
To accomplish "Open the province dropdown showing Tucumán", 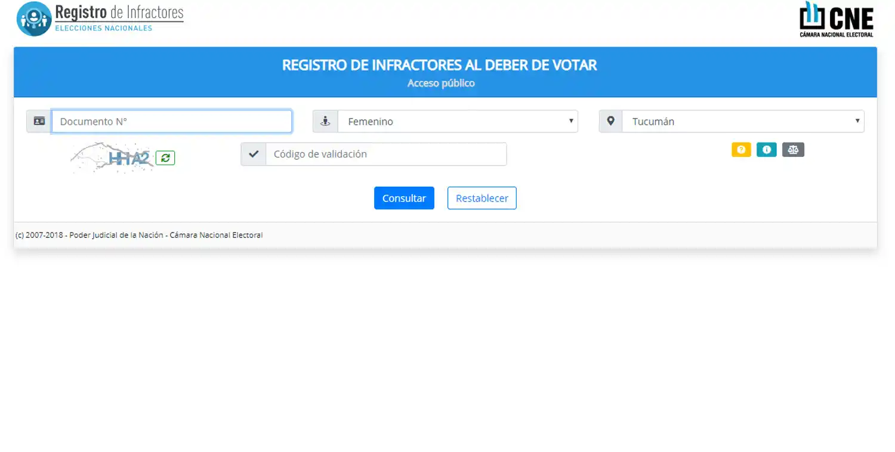I will 743,121.
